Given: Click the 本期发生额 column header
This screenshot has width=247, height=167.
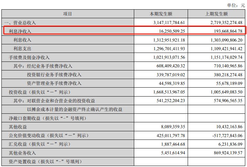Looking at the screenshot, I should (161, 14).
